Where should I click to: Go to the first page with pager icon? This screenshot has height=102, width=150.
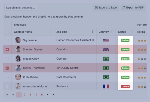tap(7, 95)
